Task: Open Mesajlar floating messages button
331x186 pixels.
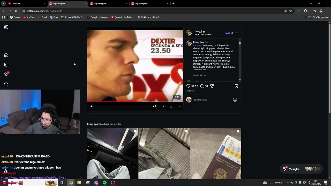Action: pos(301,169)
